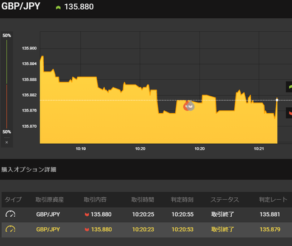This screenshot has width=292, height=246.
Task: Click the 135.870 price axis label
Action: (29, 126)
